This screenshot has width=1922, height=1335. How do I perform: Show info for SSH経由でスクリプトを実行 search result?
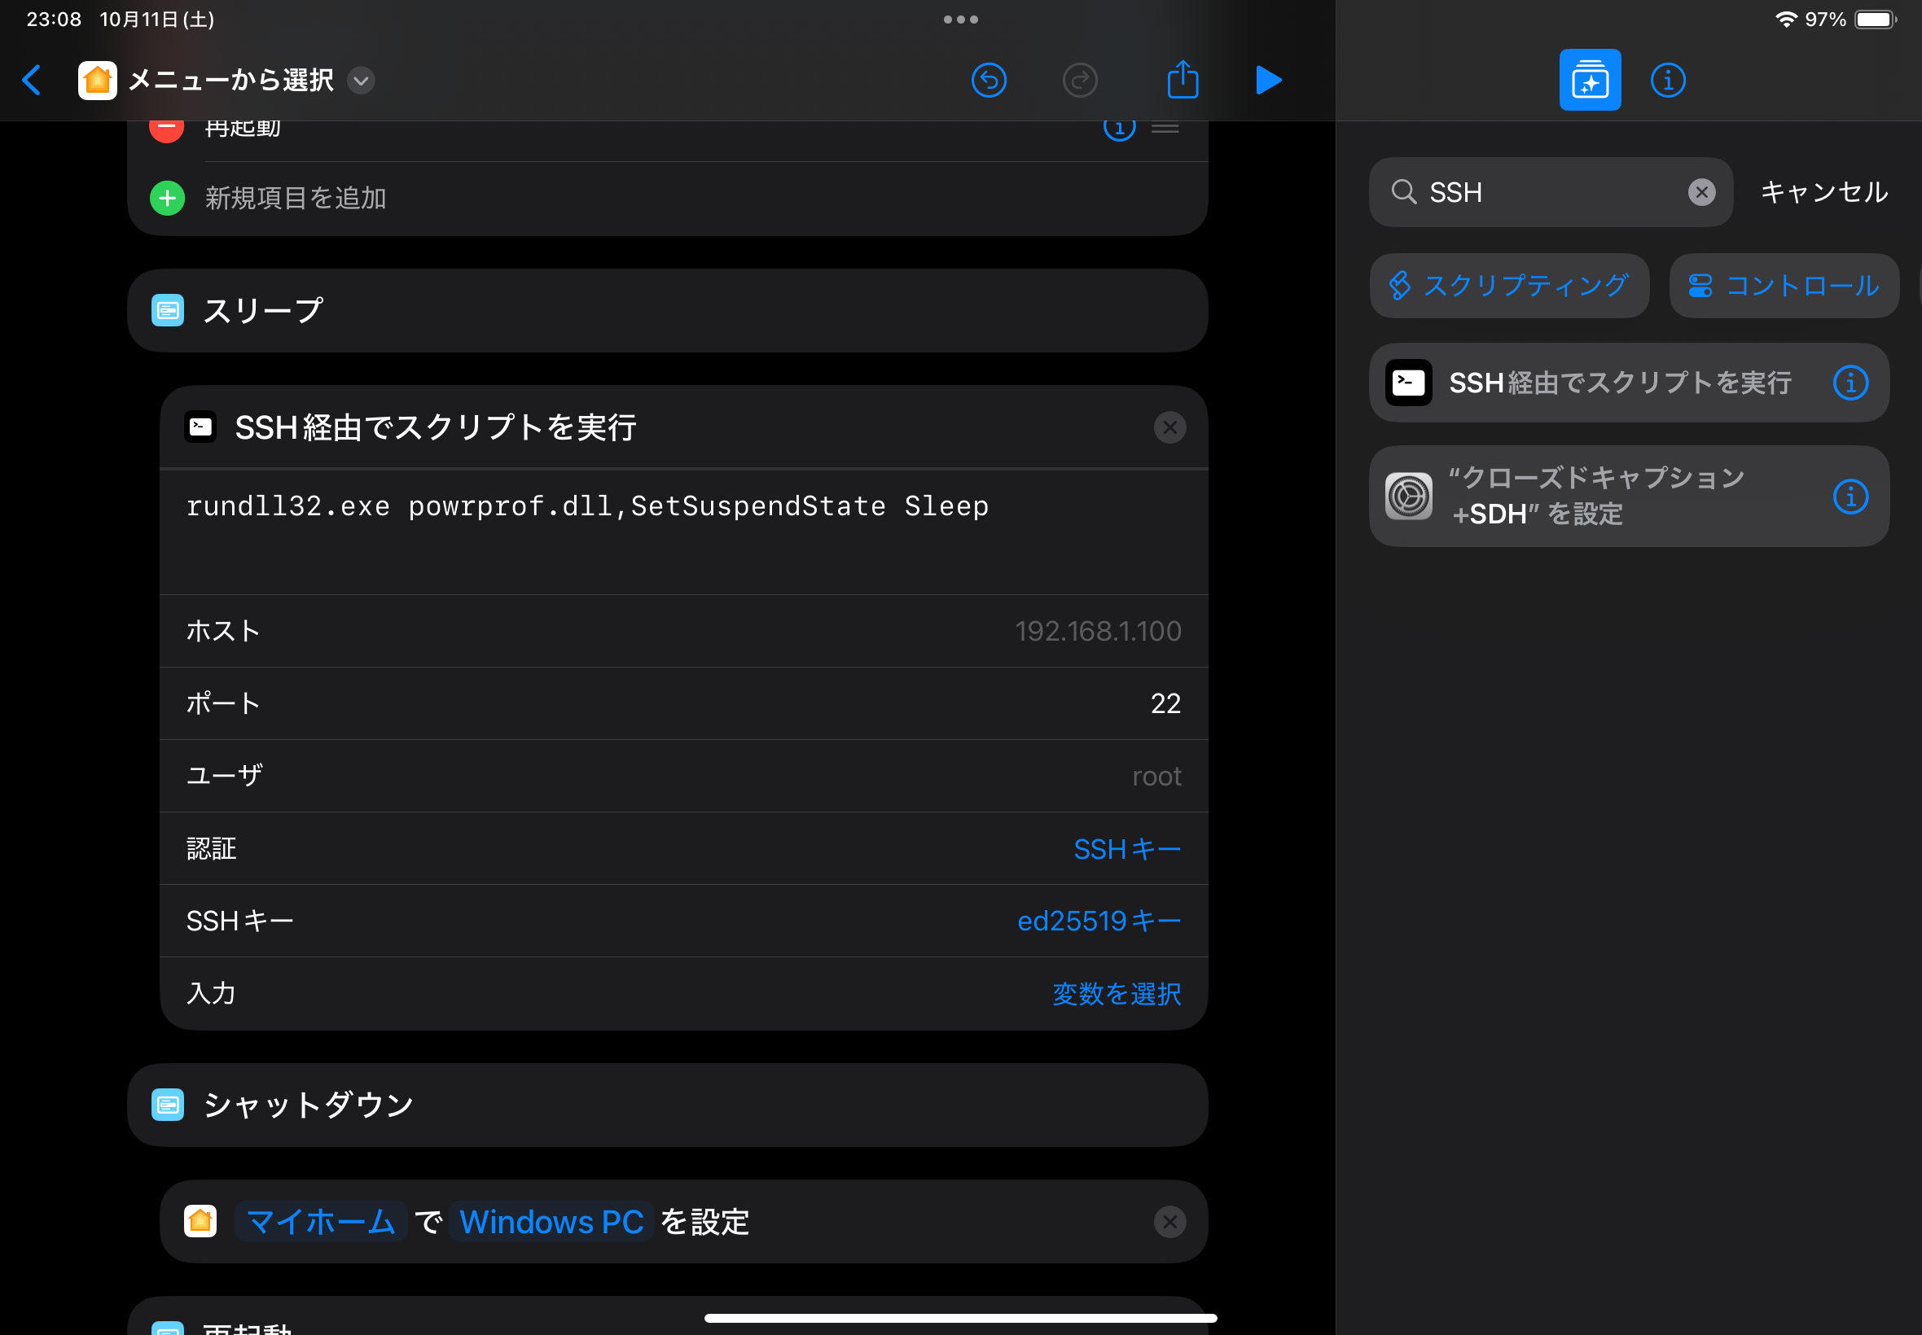[1853, 383]
